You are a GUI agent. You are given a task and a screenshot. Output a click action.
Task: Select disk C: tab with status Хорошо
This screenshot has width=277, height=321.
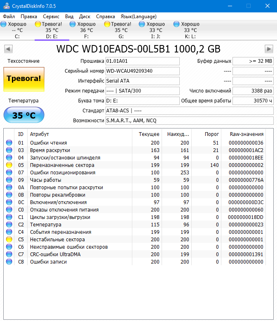(17, 30)
